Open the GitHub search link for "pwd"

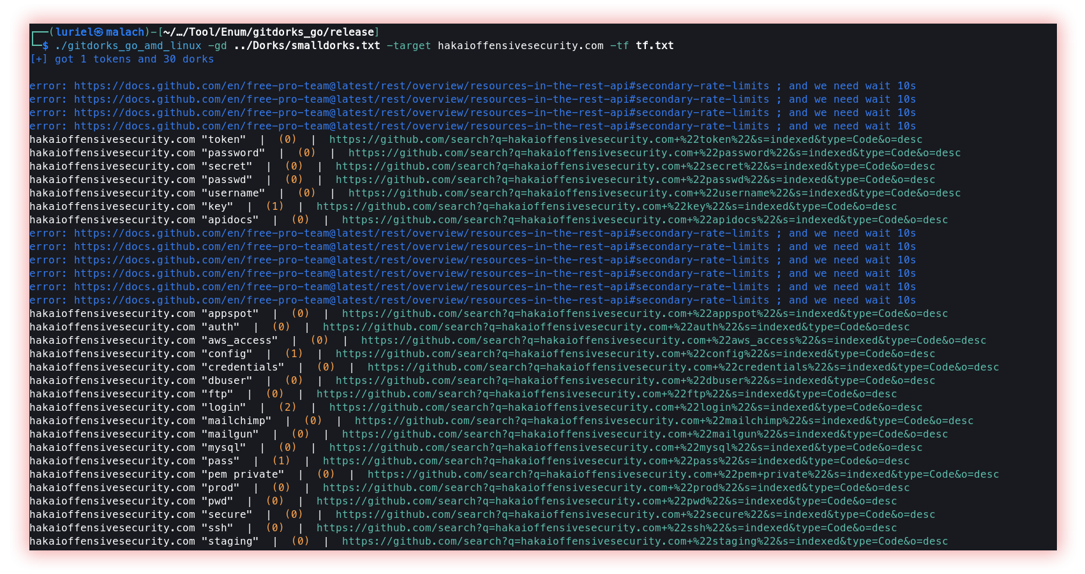(x=606, y=501)
